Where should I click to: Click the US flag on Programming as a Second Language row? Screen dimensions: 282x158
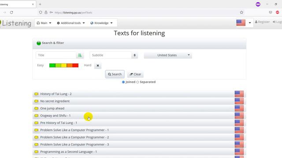point(239,152)
